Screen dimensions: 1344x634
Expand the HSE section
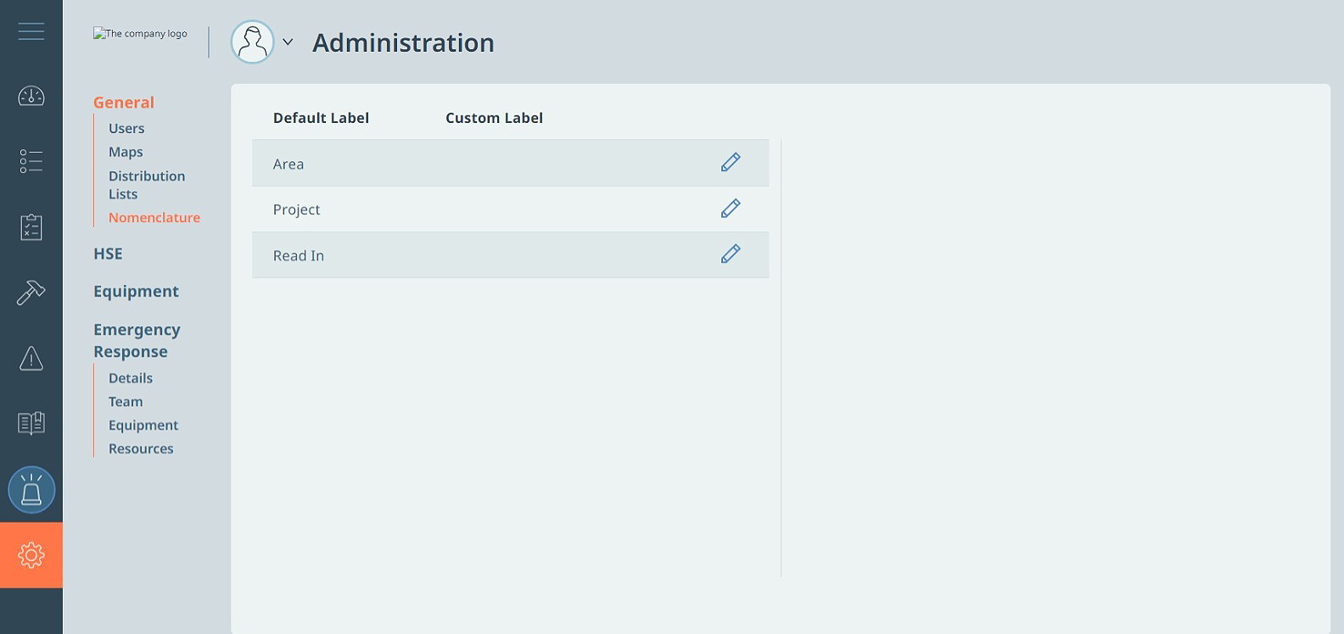[108, 253]
